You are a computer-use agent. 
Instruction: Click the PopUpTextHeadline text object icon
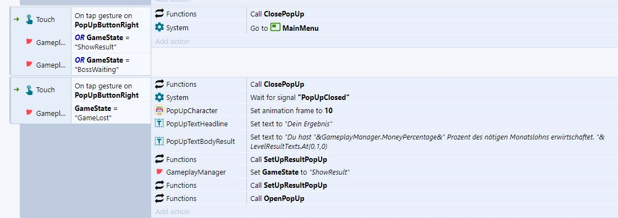tap(159, 124)
